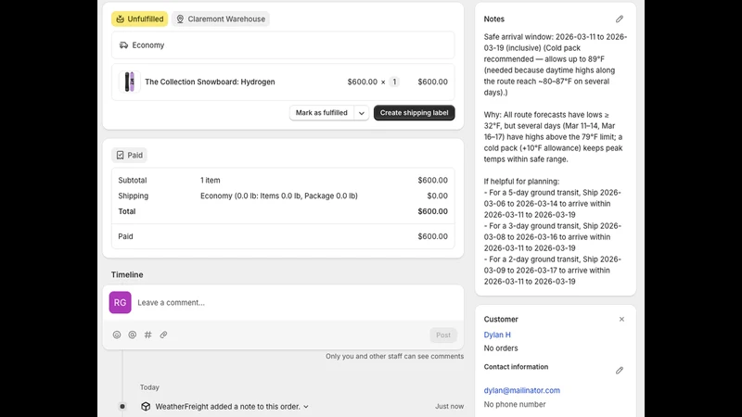Edit contact information pencil icon
The height and width of the screenshot is (417, 742).
620,370
